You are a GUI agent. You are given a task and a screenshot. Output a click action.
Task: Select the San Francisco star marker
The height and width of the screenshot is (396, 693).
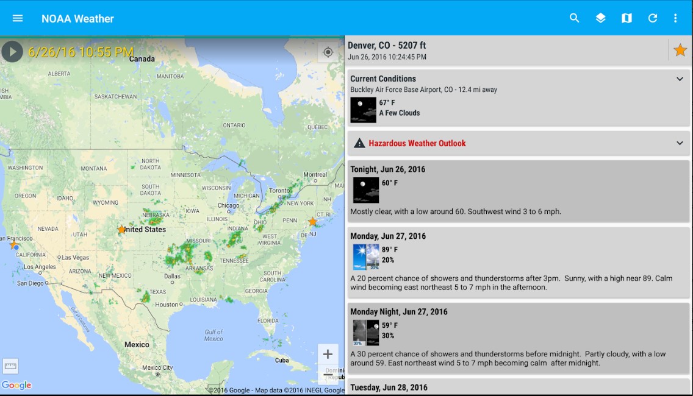[13, 244]
